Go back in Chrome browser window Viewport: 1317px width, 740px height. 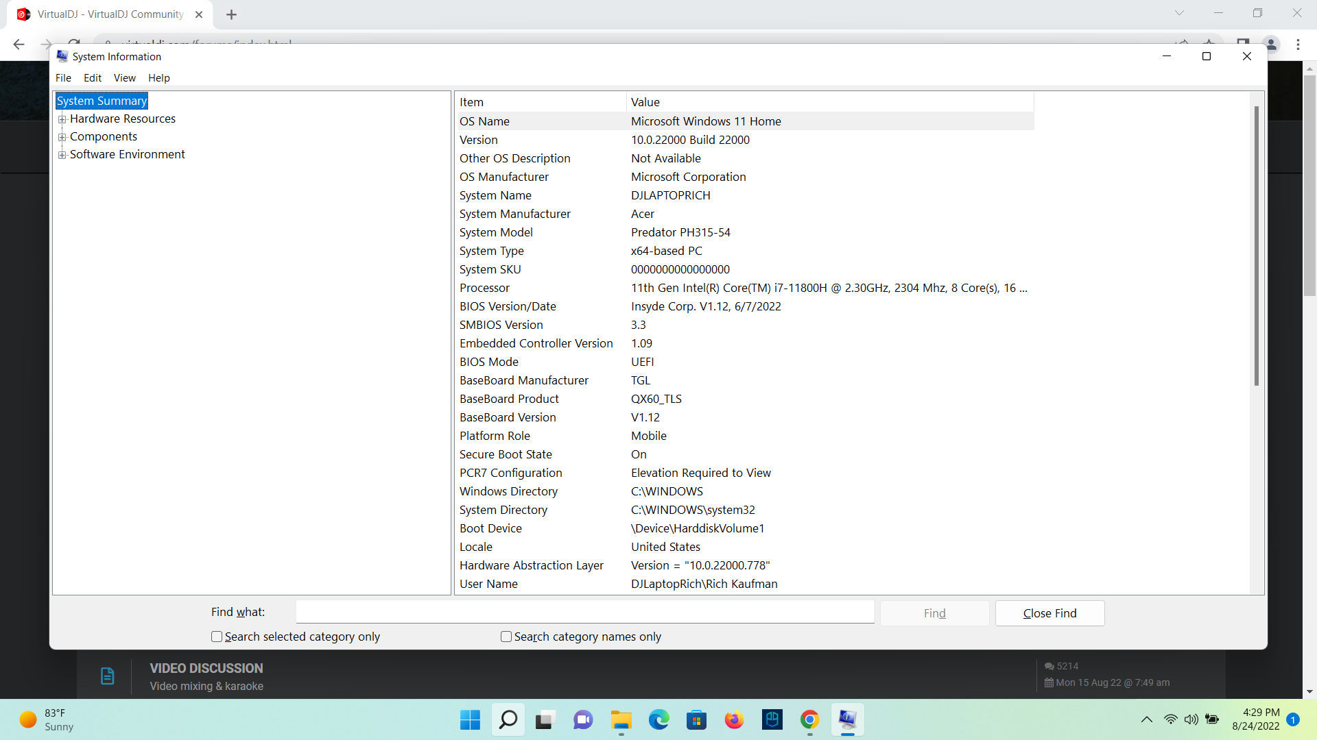(19, 45)
